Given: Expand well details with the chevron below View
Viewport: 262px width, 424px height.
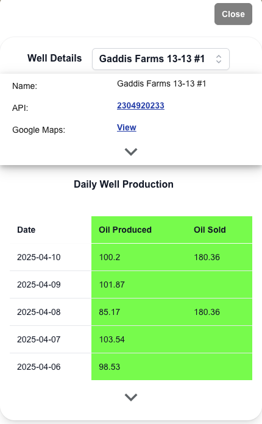Looking at the screenshot, I should (x=131, y=152).
